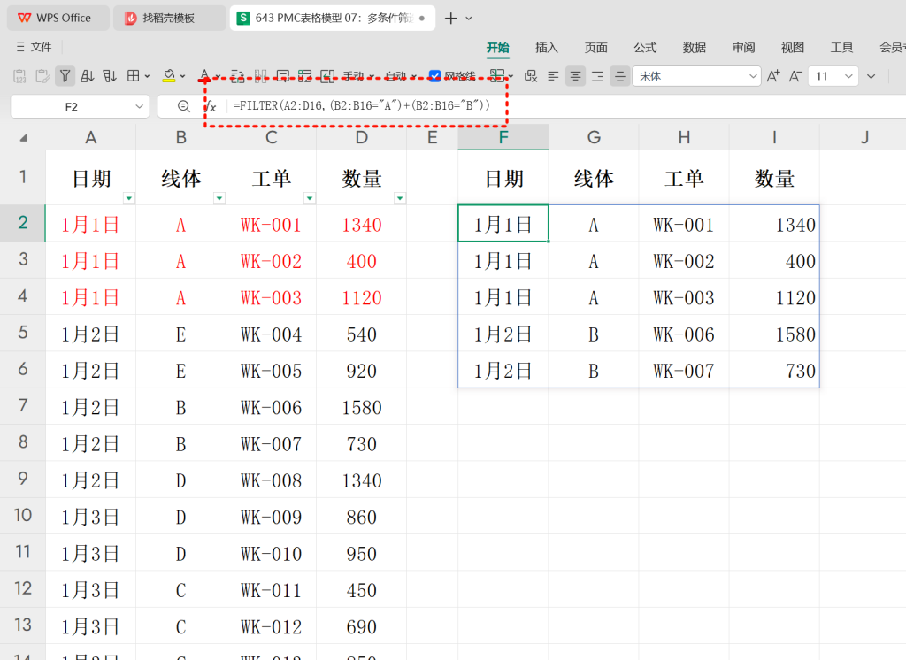Open filter dropdown for 日期 column A

click(129, 198)
